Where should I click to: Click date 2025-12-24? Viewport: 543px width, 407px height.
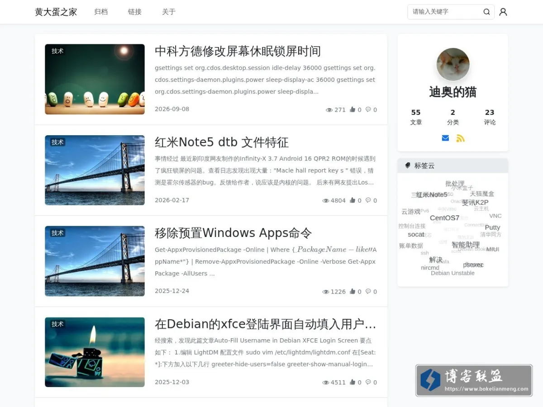click(x=172, y=291)
